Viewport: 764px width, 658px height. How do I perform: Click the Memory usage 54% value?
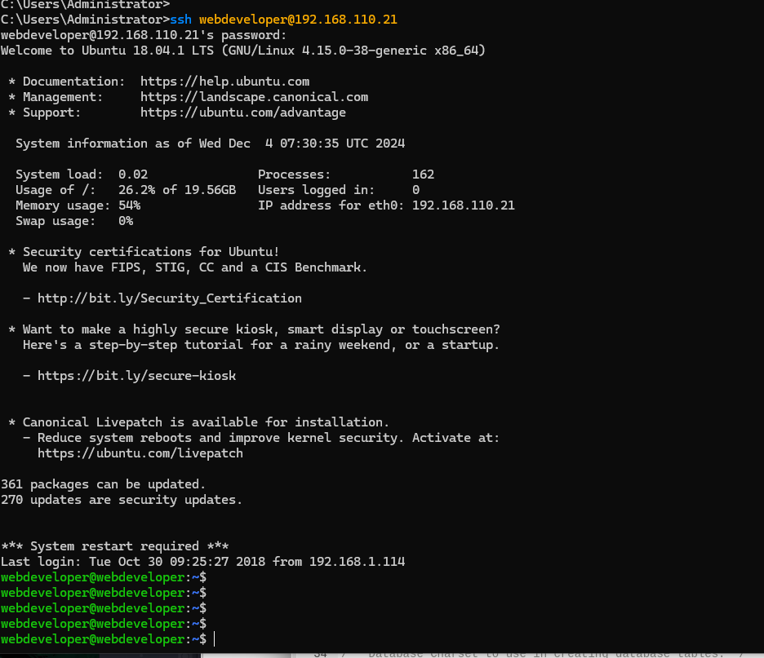129,205
